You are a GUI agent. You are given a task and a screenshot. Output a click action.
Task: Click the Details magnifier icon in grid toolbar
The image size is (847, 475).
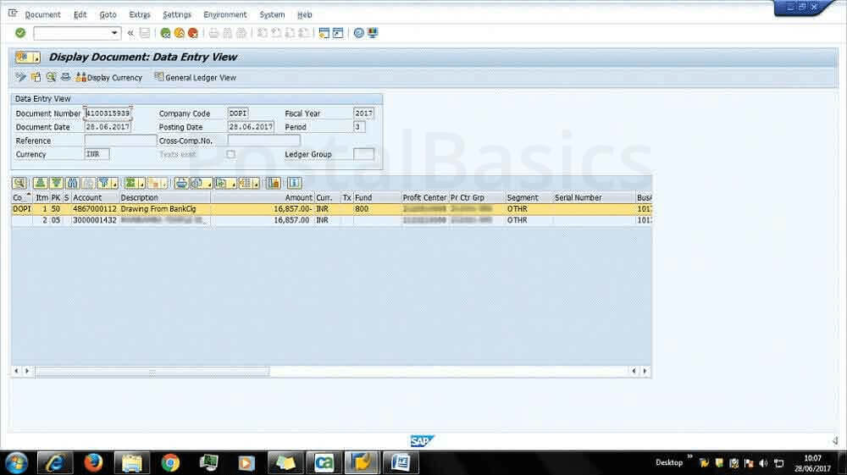click(x=19, y=182)
